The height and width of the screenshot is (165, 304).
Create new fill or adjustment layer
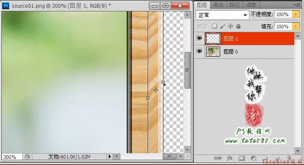(x=253, y=158)
